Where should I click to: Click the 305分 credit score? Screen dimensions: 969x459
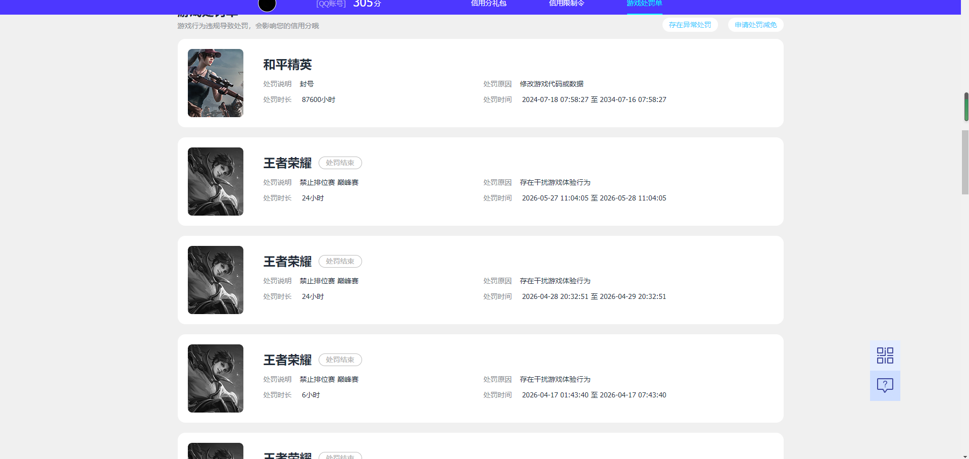(x=367, y=4)
